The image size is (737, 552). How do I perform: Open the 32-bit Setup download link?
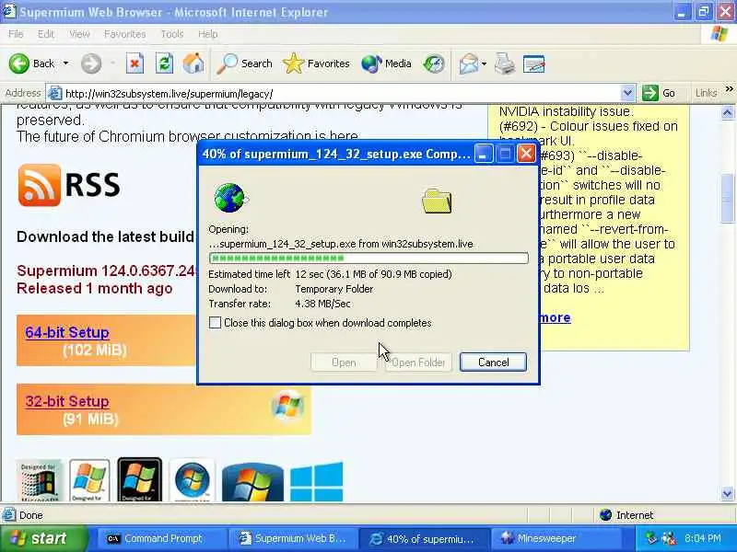(x=67, y=401)
